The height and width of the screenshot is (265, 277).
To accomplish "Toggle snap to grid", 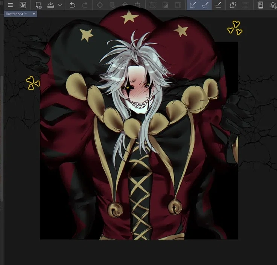I will pos(218,5).
